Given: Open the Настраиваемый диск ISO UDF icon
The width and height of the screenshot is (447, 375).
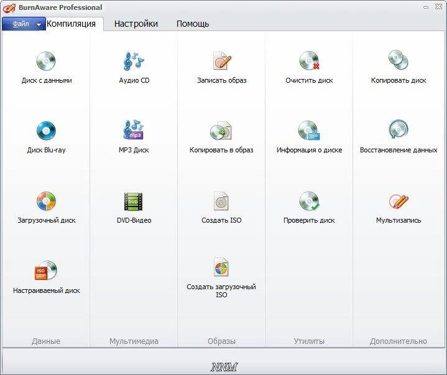Looking at the screenshot, I should pos(45,271).
